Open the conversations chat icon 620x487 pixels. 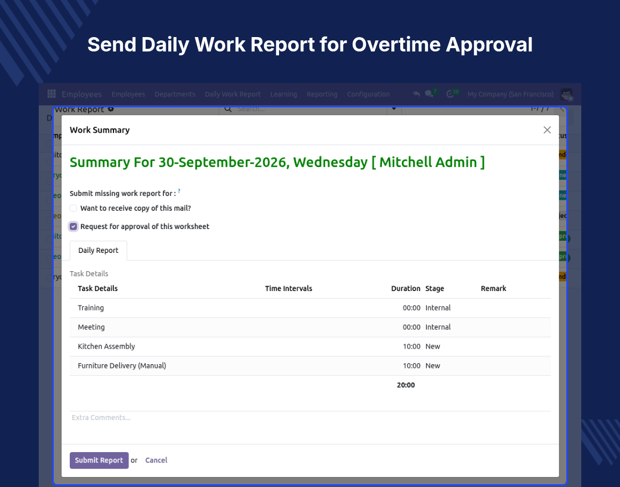(428, 94)
